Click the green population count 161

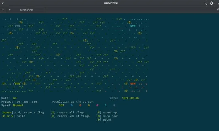61,105
